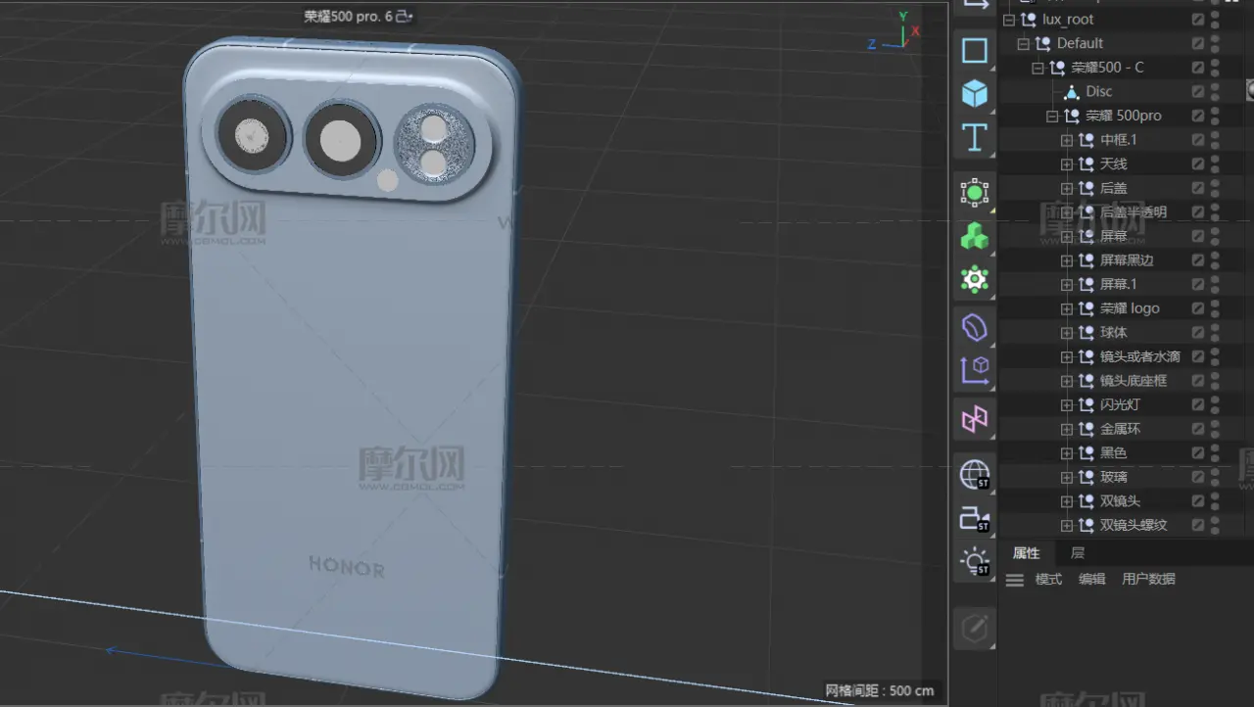Open the 模式 menu in attributes panel
The image size is (1254, 707).
pos(1048,579)
